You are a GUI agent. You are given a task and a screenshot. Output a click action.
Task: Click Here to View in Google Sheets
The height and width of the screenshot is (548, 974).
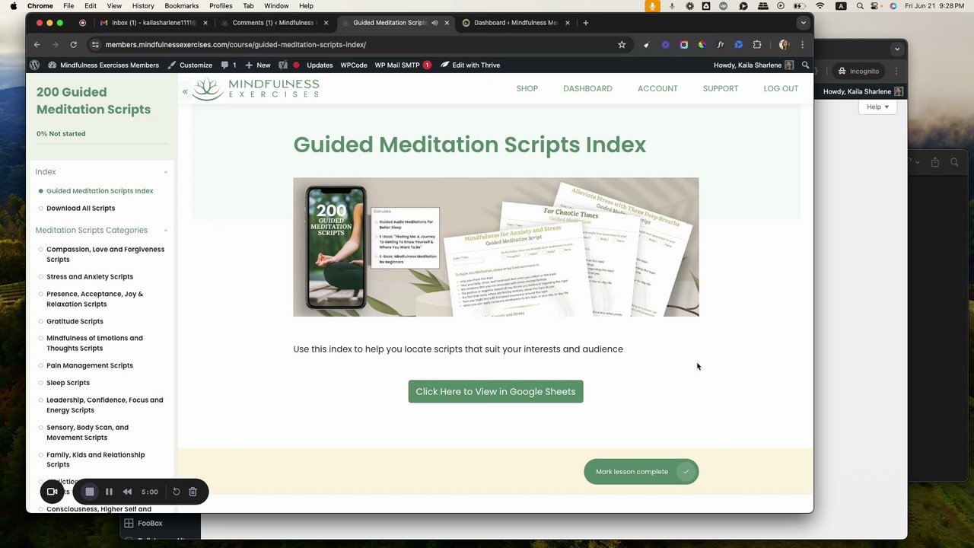click(x=495, y=392)
